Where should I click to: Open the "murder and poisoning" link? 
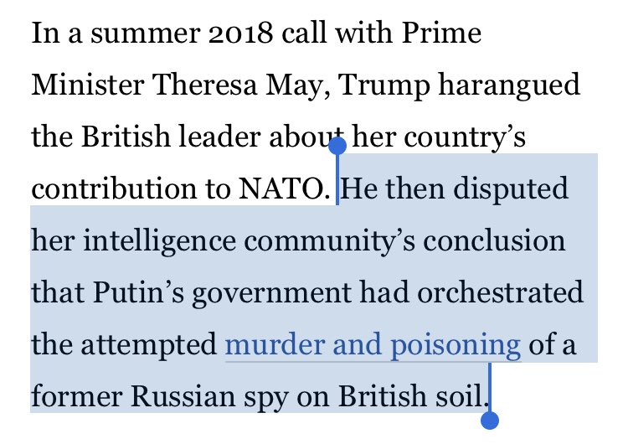tap(373, 344)
